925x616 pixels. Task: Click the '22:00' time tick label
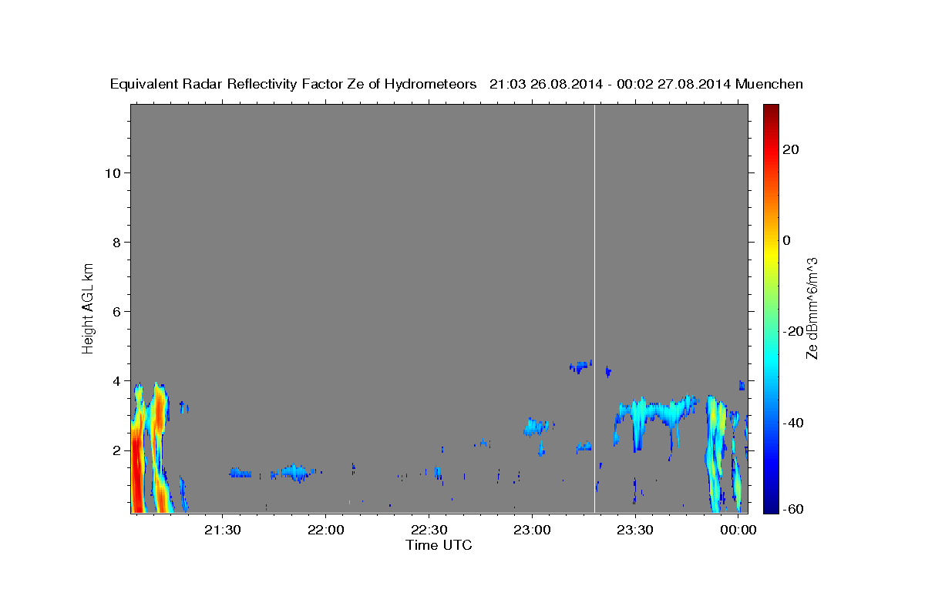(x=325, y=531)
